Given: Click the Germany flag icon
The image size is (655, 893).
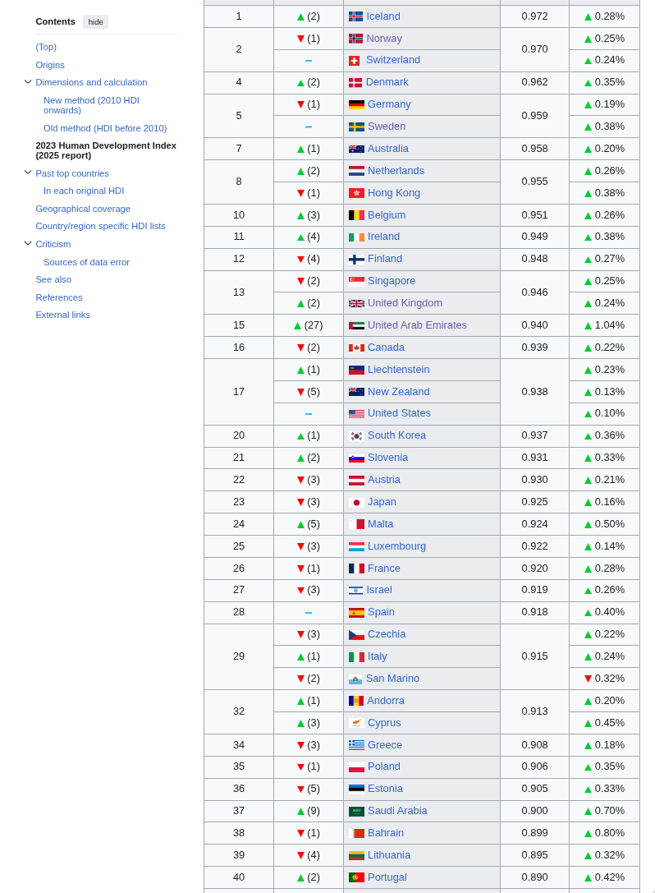Looking at the screenshot, I should 356,105.
